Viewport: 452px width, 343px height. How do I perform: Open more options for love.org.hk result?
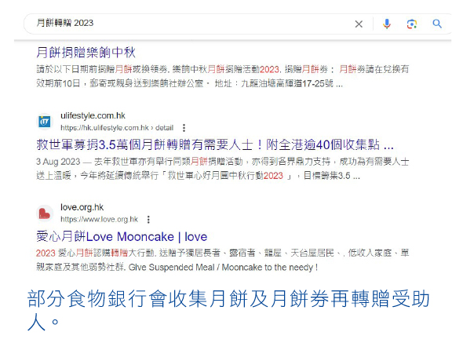[148, 220]
